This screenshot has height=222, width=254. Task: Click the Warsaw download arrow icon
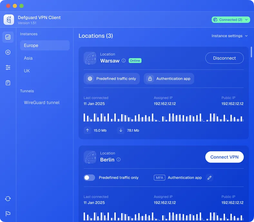coord(121,130)
